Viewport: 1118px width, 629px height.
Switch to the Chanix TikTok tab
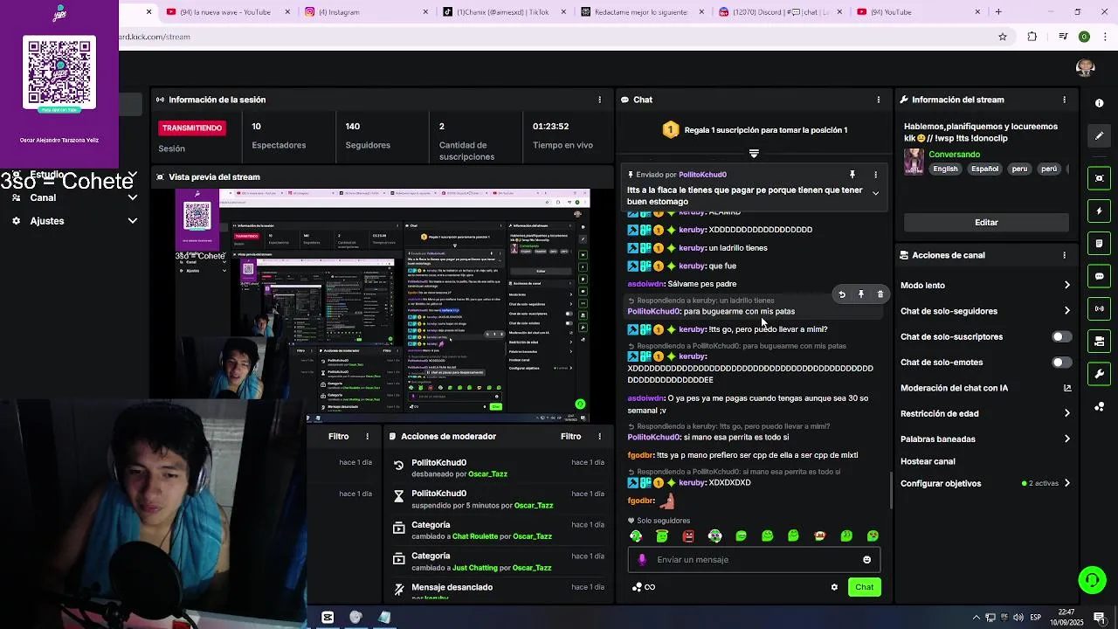(507, 12)
